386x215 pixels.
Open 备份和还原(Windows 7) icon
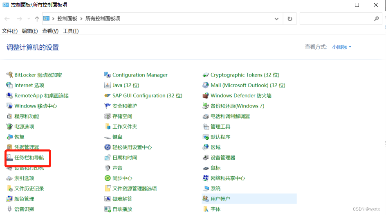click(x=206, y=105)
